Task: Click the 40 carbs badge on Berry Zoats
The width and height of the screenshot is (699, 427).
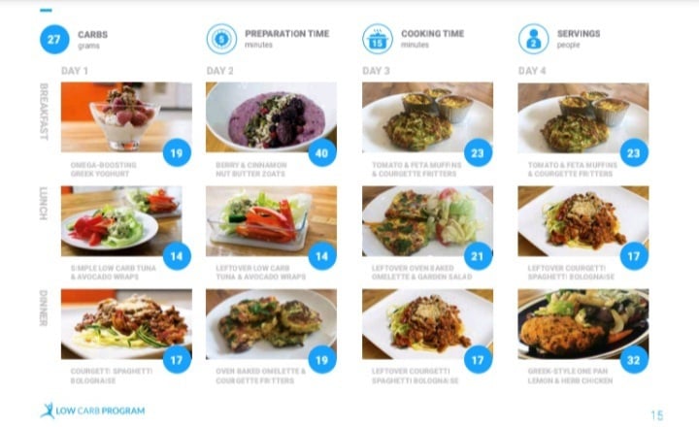Action: pyautogui.click(x=322, y=153)
